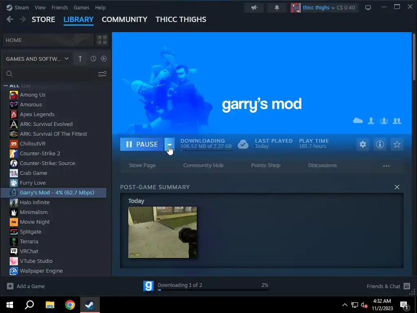Click the Garry's Mod download queue icon
The height and width of the screenshot is (313, 417).
[x=148, y=286]
